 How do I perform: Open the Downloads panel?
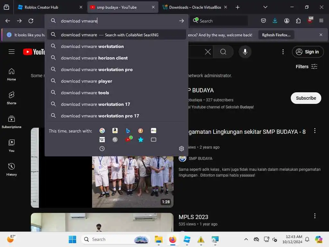(x=275, y=21)
